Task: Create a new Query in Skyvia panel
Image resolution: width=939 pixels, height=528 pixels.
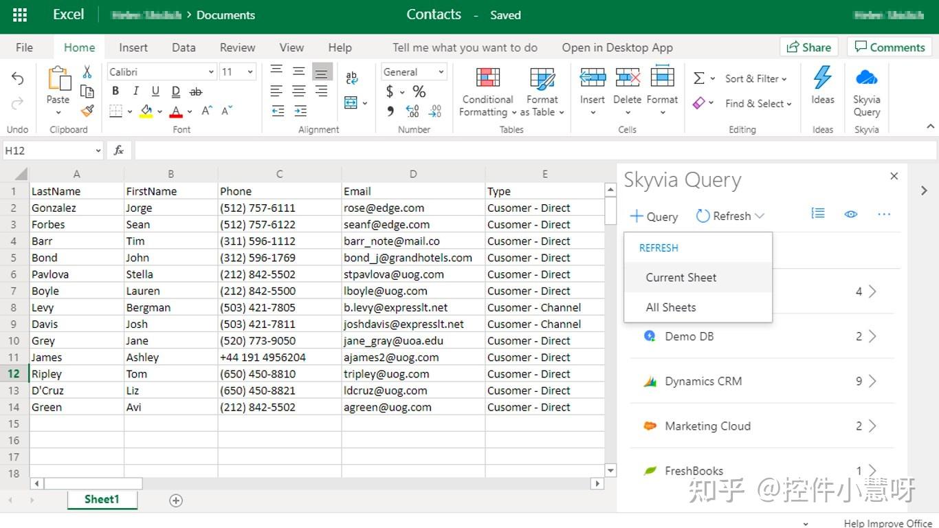Action: tap(653, 216)
